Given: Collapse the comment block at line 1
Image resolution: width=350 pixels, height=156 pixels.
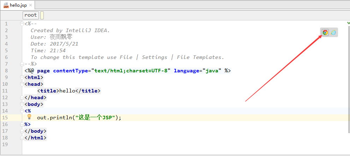Looking at the screenshot, I should pos(23,24).
